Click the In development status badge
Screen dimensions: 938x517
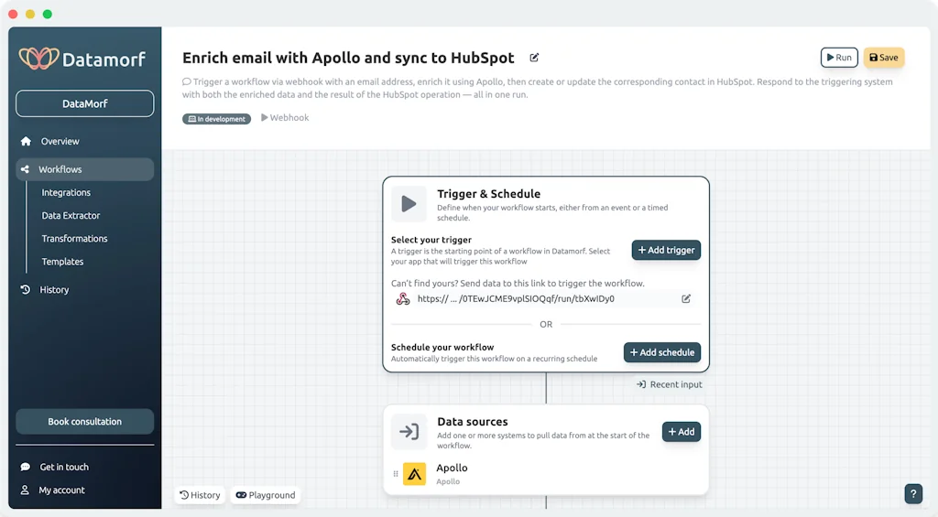(216, 119)
